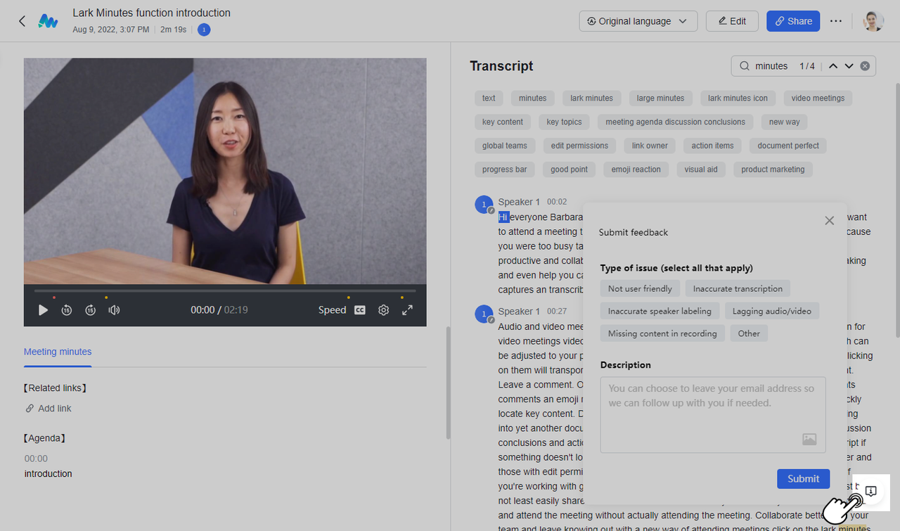Go back with the arrow icon

coord(22,21)
